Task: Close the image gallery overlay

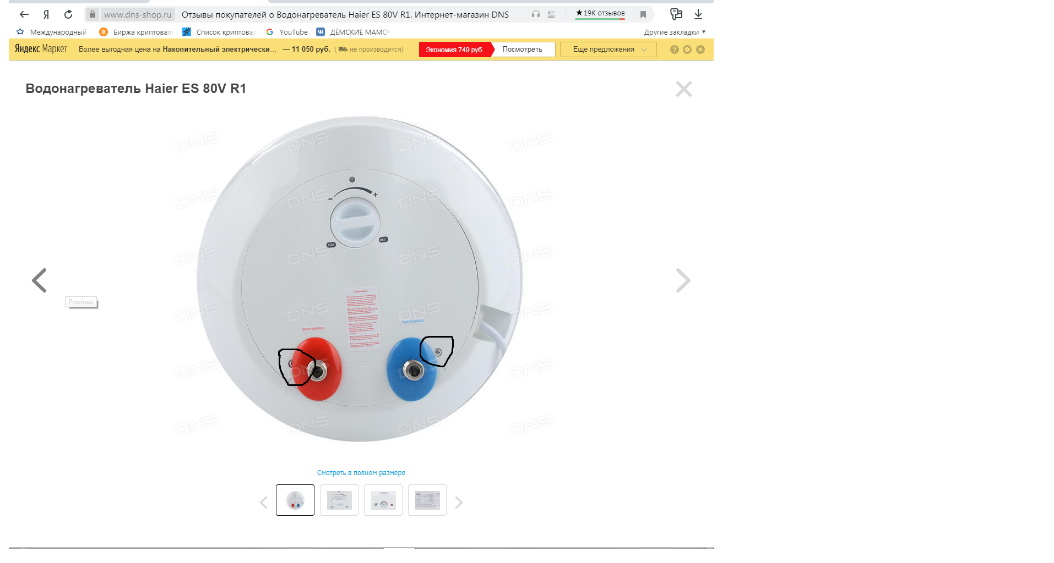Action: [684, 89]
